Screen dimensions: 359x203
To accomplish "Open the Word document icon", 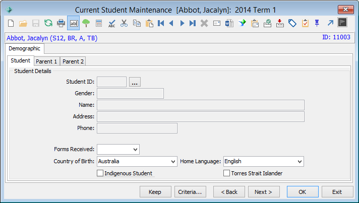I will click(x=229, y=23).
